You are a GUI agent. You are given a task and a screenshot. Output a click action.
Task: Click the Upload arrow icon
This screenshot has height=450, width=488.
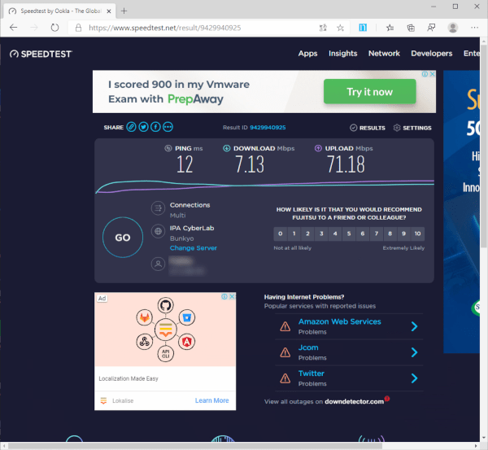pyautogui.click(x=318, y=148)
